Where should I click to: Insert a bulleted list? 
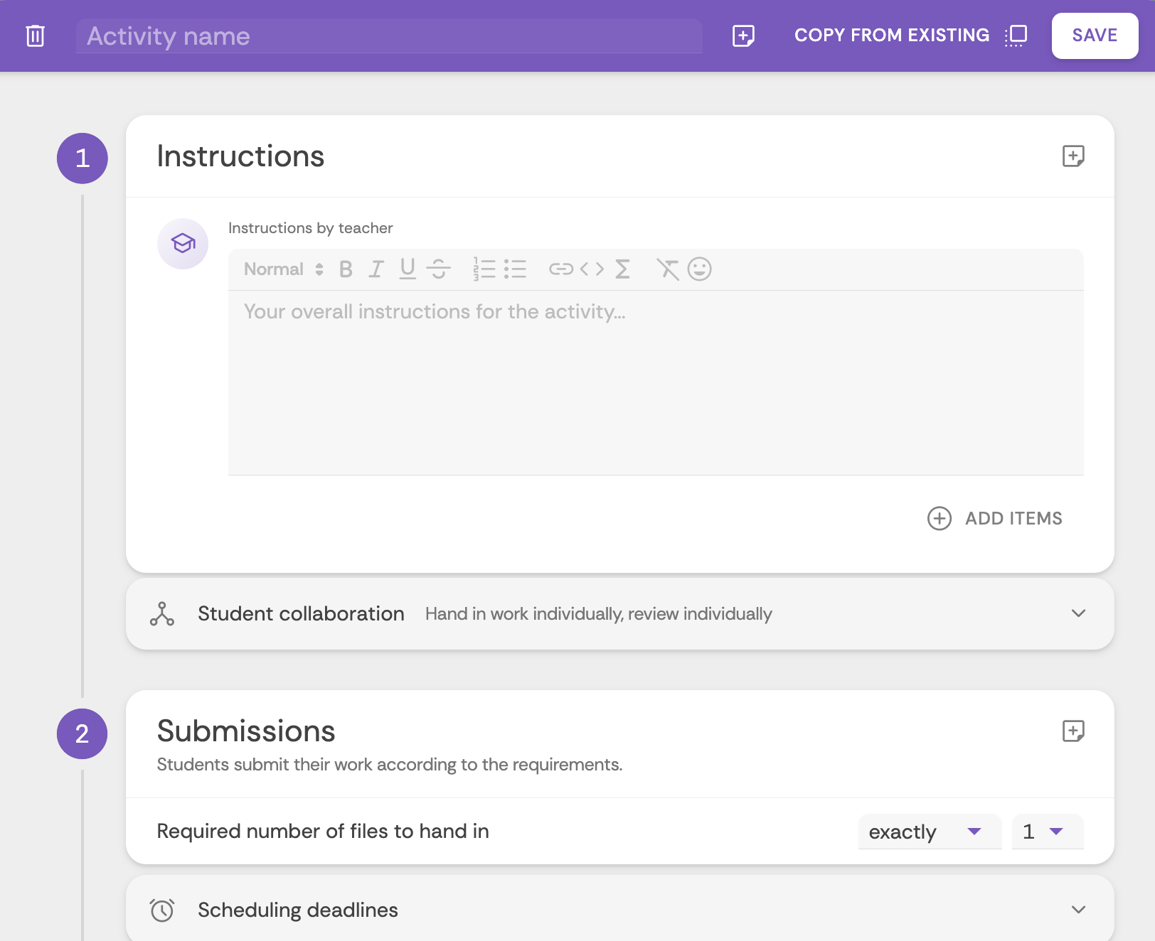[x=515, y=269]
